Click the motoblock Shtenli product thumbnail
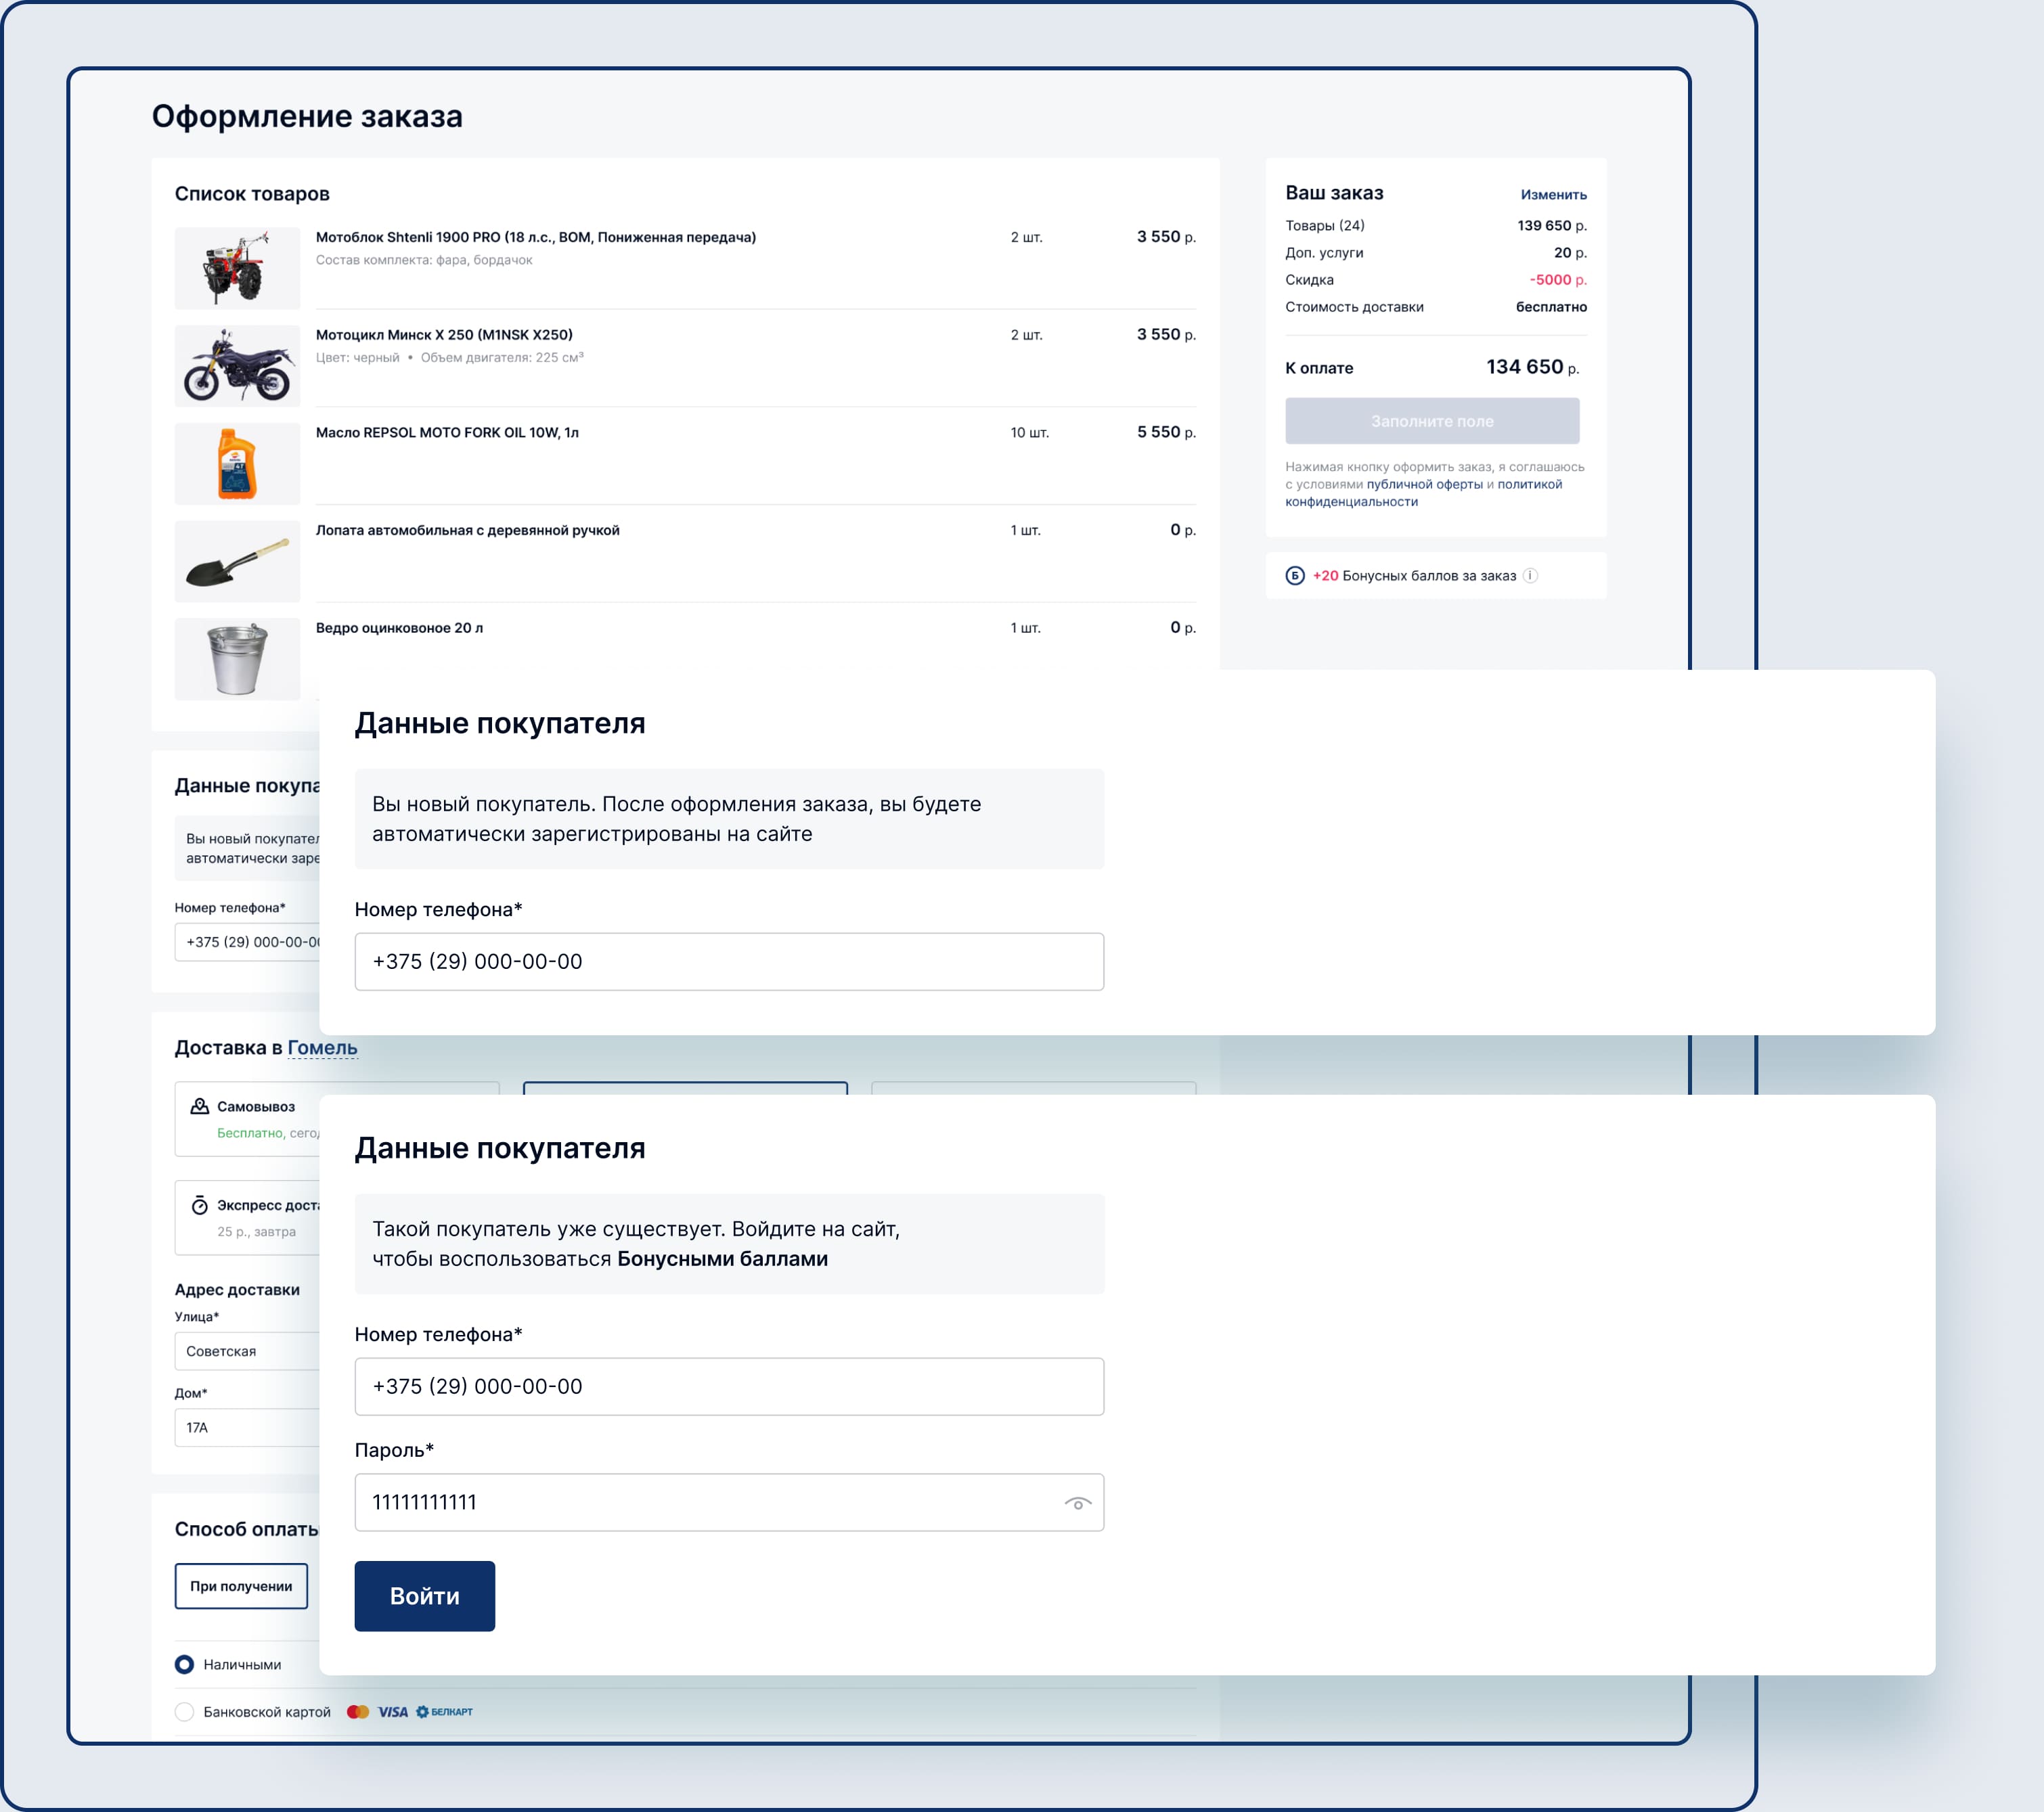 pos(237,268)
